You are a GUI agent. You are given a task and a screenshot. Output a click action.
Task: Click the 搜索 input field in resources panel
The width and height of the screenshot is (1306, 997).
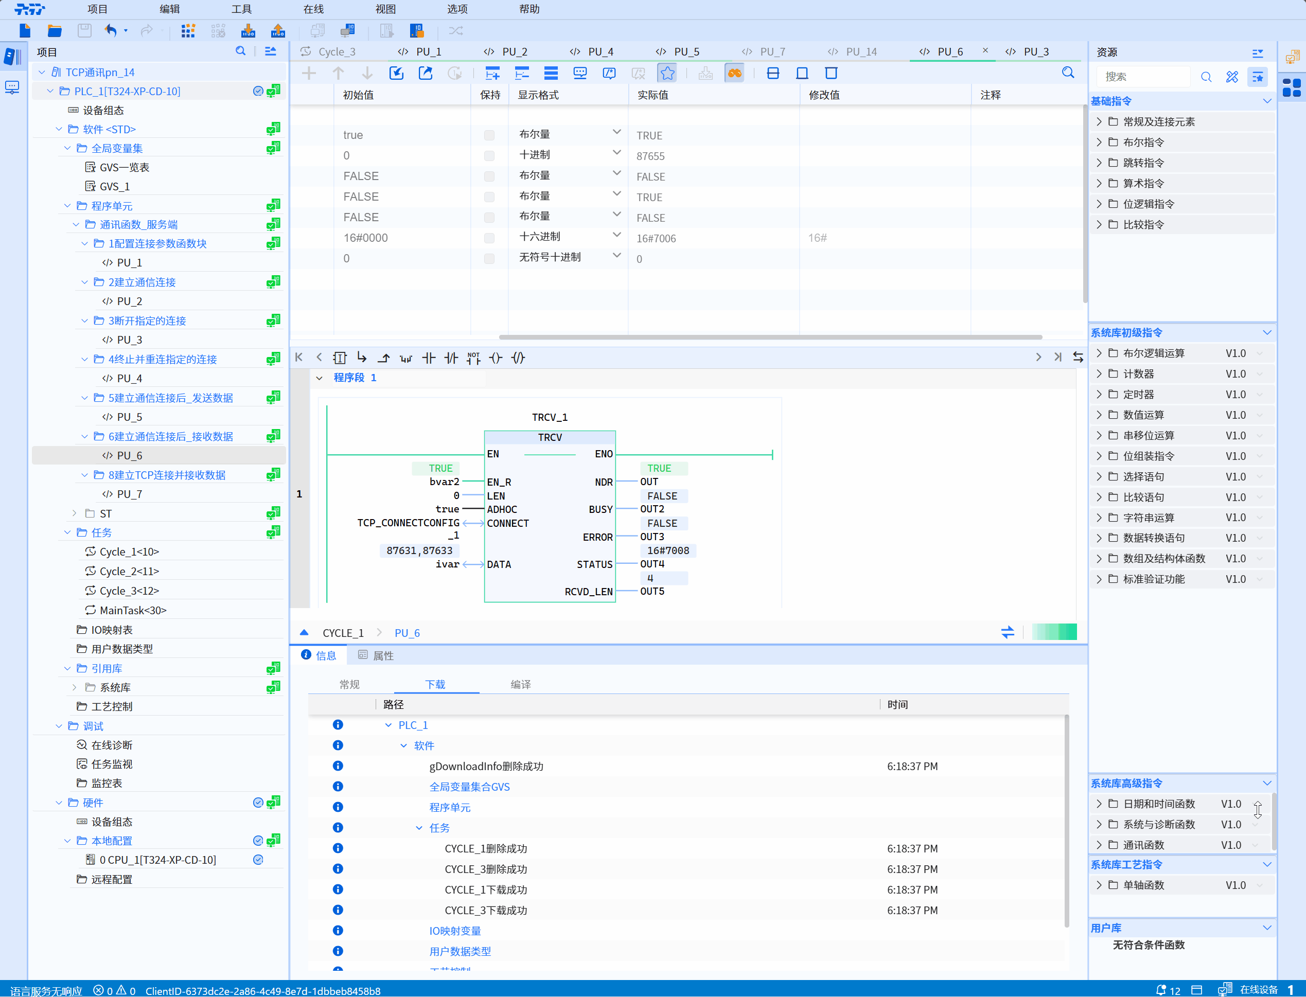tap(1144, 77)
